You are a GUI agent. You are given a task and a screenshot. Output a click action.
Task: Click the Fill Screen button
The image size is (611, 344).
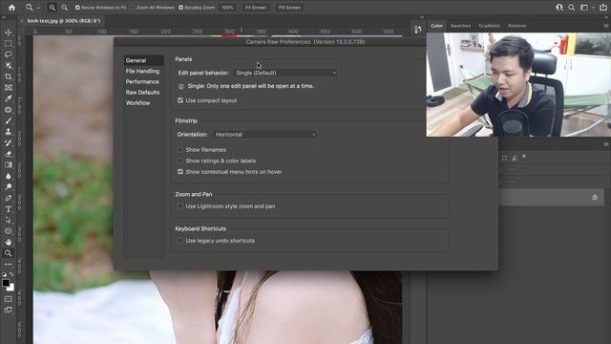pos(289,8)
